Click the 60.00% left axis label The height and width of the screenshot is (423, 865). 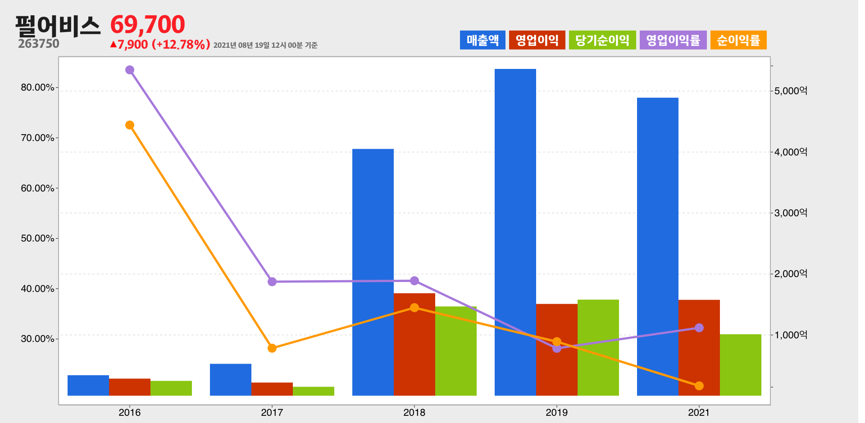(37, 188)
